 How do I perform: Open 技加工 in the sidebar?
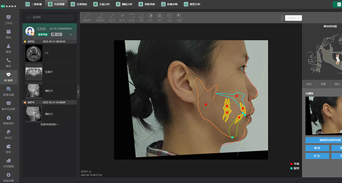8,134
